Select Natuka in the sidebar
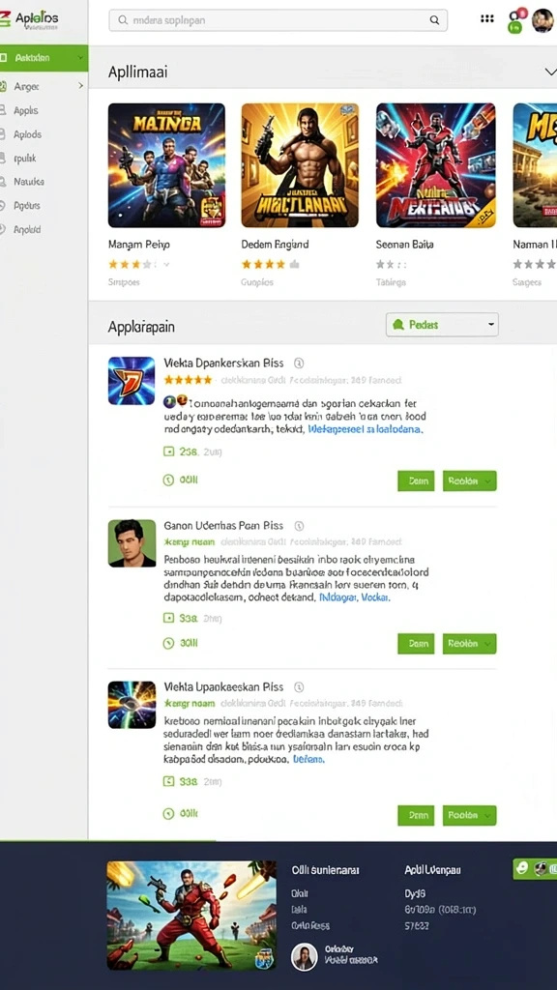The width and height of the screenshot is (557, 990). point(29,182)
